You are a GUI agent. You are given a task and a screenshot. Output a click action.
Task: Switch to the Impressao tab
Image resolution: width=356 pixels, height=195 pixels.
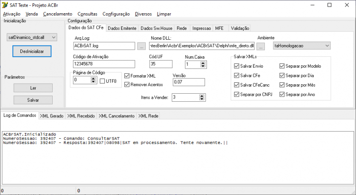click(x=202, y=28)
